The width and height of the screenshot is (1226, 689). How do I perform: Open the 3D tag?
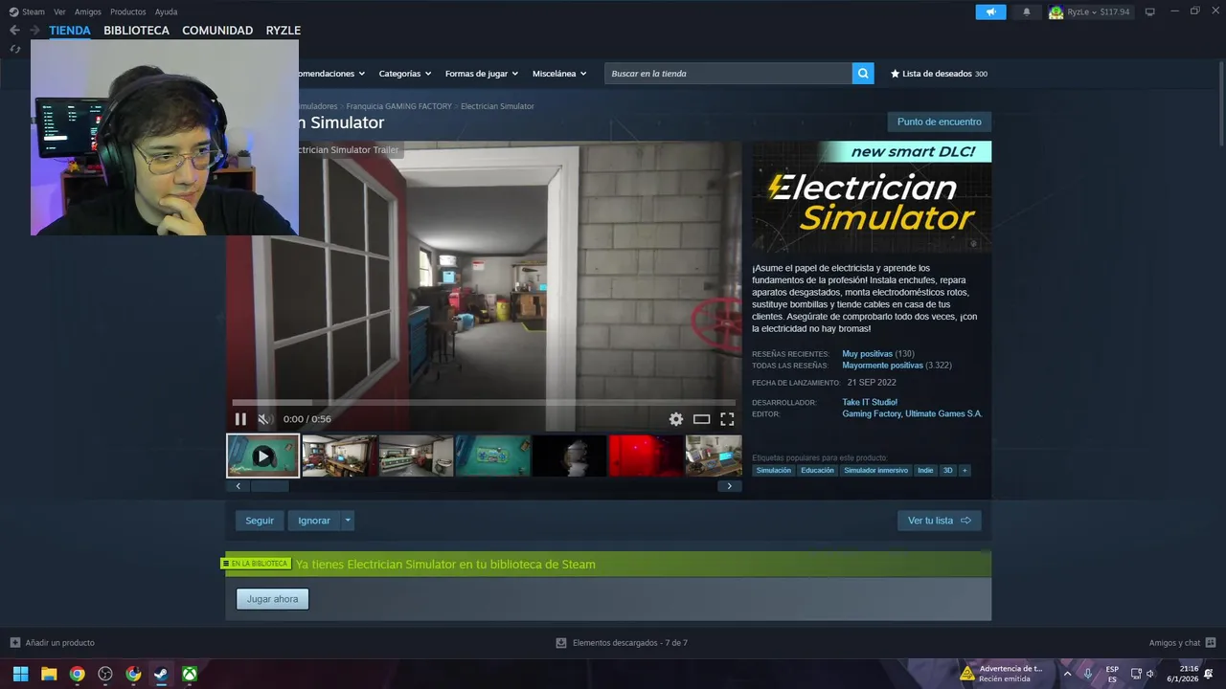948,470
